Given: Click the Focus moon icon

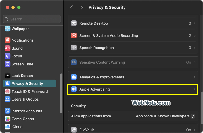Looking at the screenshot, I should click(x=7, y=56).
